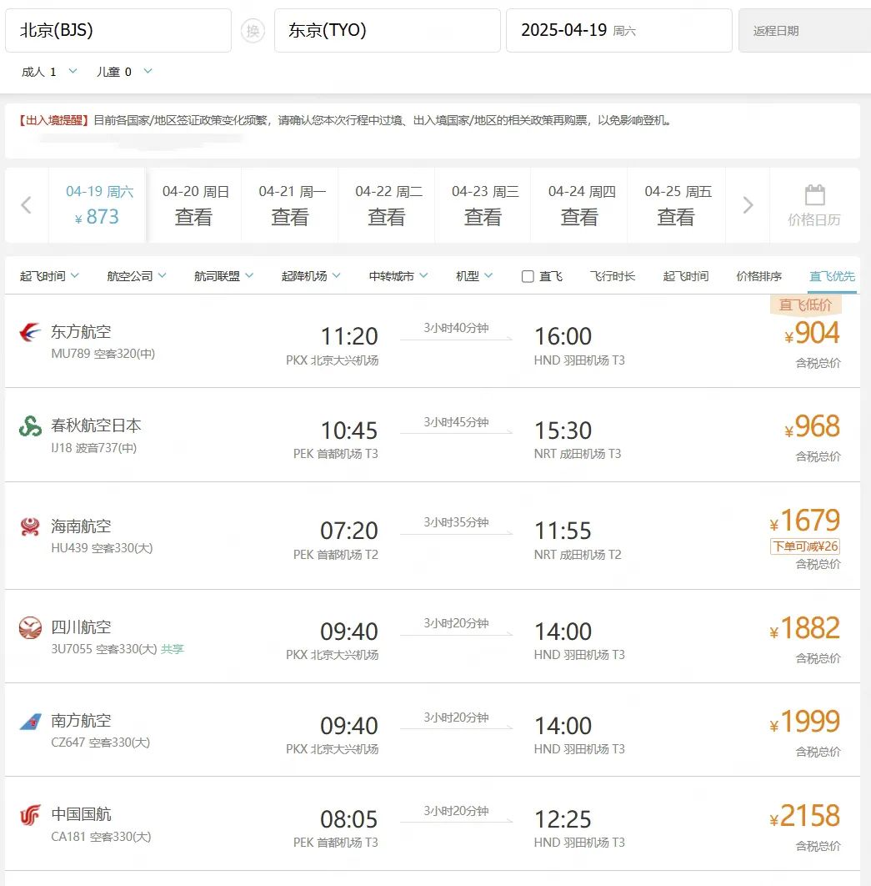
Task: Sort by 飞行时长 flight duration
Action: click(x=613, y=276)
